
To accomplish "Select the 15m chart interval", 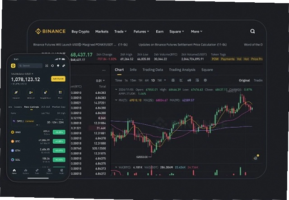I will [x=133, y=81].
